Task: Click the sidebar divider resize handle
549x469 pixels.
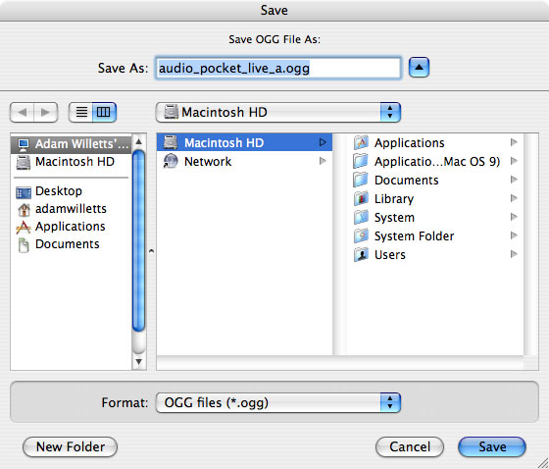Action: tap(151, 251)
